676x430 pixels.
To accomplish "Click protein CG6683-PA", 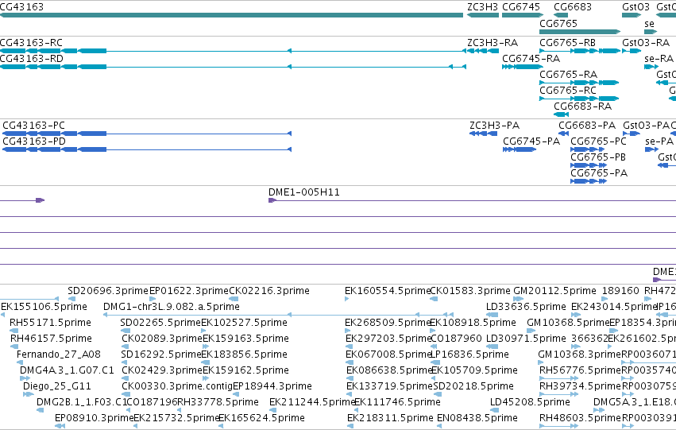I will coord(564,134).
